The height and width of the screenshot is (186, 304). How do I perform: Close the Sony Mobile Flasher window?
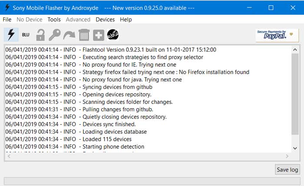click(x=293, y=8)
